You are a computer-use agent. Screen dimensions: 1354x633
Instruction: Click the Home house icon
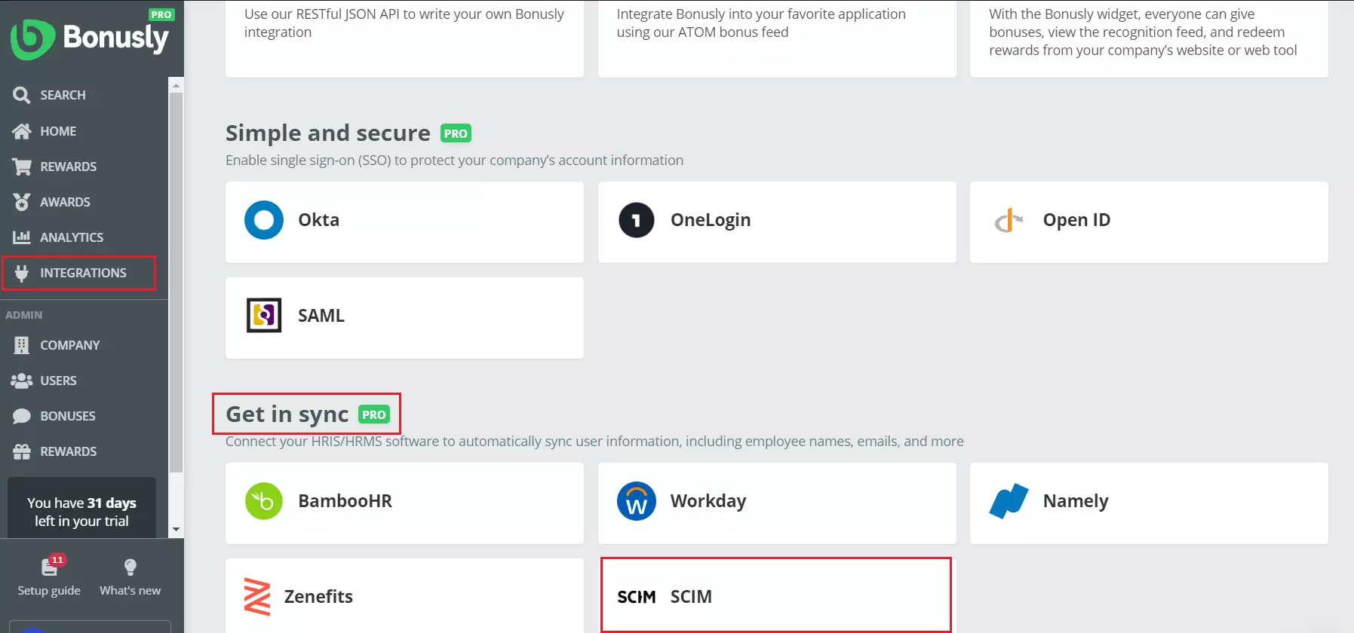point(22,131)
